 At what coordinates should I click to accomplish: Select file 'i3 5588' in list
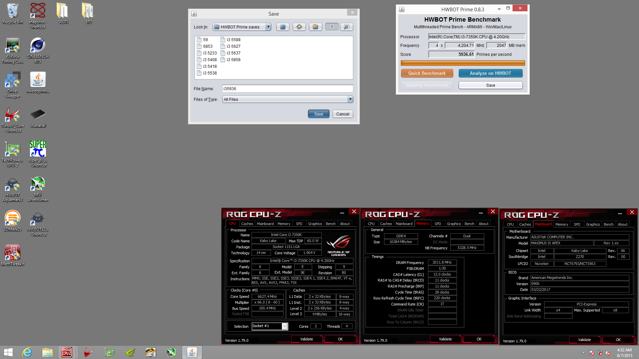click(230, 40)
